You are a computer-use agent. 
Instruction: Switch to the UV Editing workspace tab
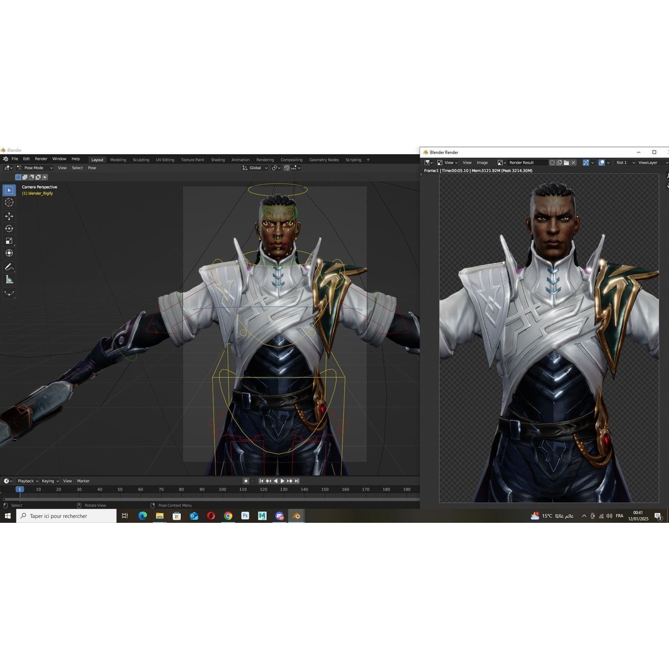[165, 160]
